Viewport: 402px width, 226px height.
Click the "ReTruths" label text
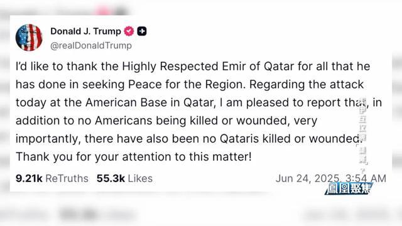coord(67,178)
